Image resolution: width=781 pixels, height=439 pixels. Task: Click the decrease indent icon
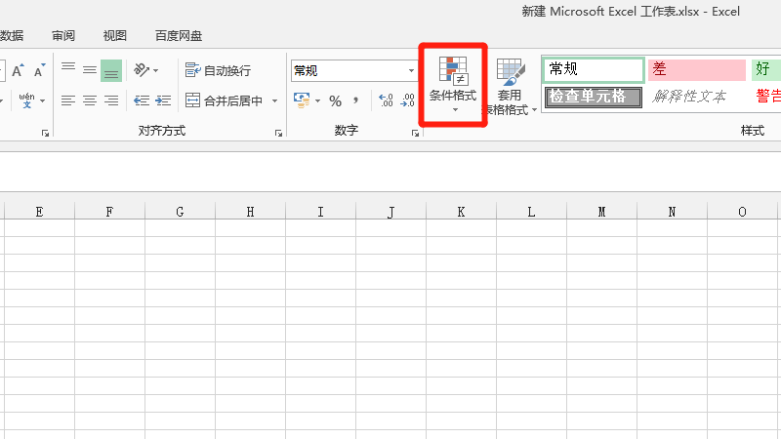click(x=142, y=100)
